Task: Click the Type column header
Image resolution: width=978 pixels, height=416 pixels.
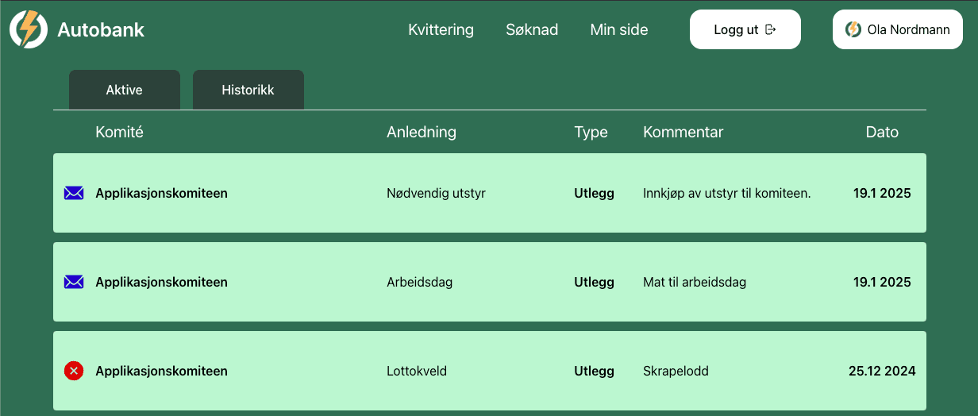Action: tap(591, 133)
